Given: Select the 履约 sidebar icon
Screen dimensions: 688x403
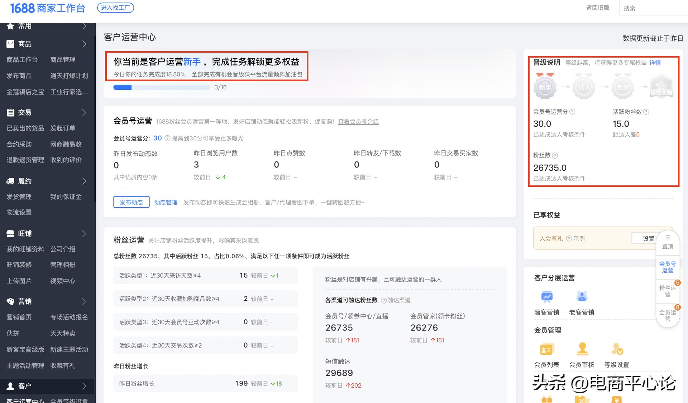Looking at the screenshot, I should pyautogui.click(x=10, y=181).
